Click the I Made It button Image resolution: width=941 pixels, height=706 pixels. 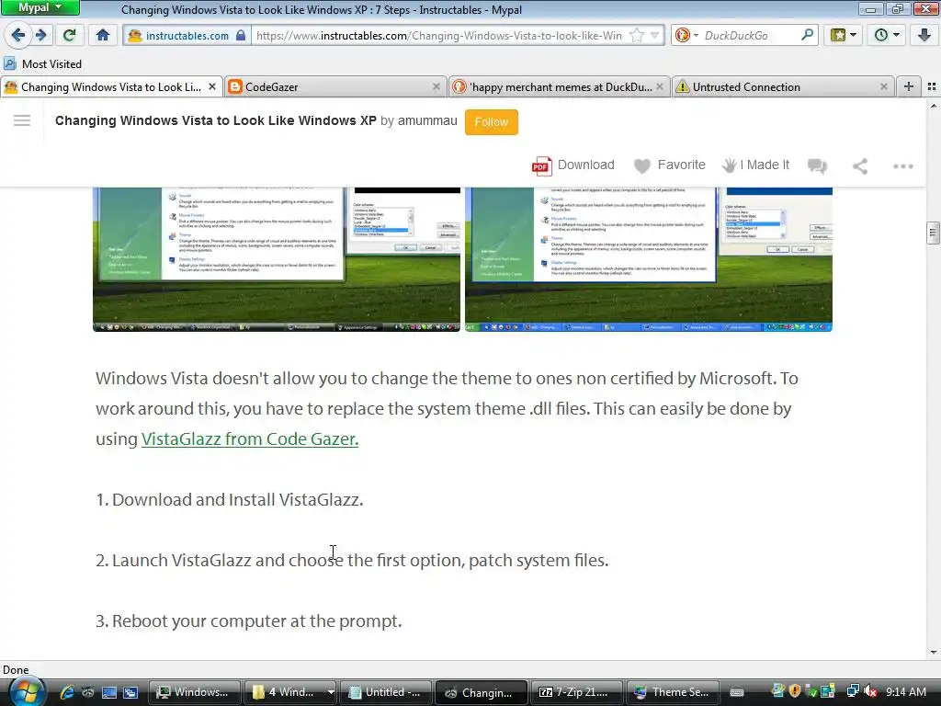[x=755, y=165]
